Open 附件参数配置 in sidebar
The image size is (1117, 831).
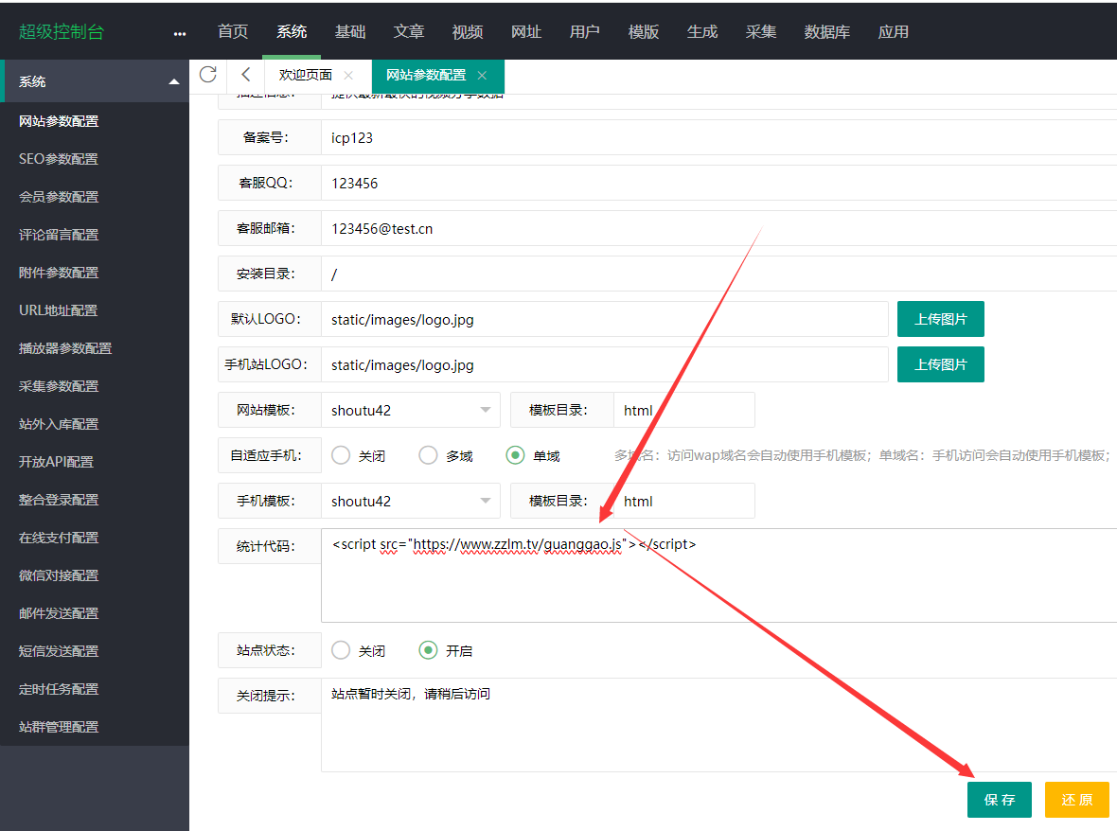pos(59,273)
